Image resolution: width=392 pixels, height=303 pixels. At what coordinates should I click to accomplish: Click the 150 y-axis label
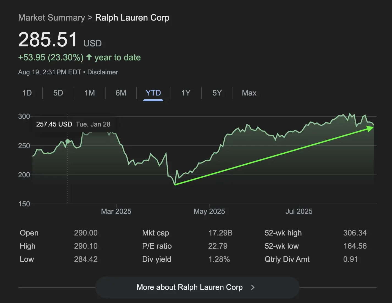[24, 204]
